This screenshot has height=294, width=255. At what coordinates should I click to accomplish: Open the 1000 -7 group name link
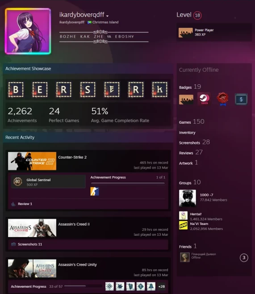(x=206, y=195)
